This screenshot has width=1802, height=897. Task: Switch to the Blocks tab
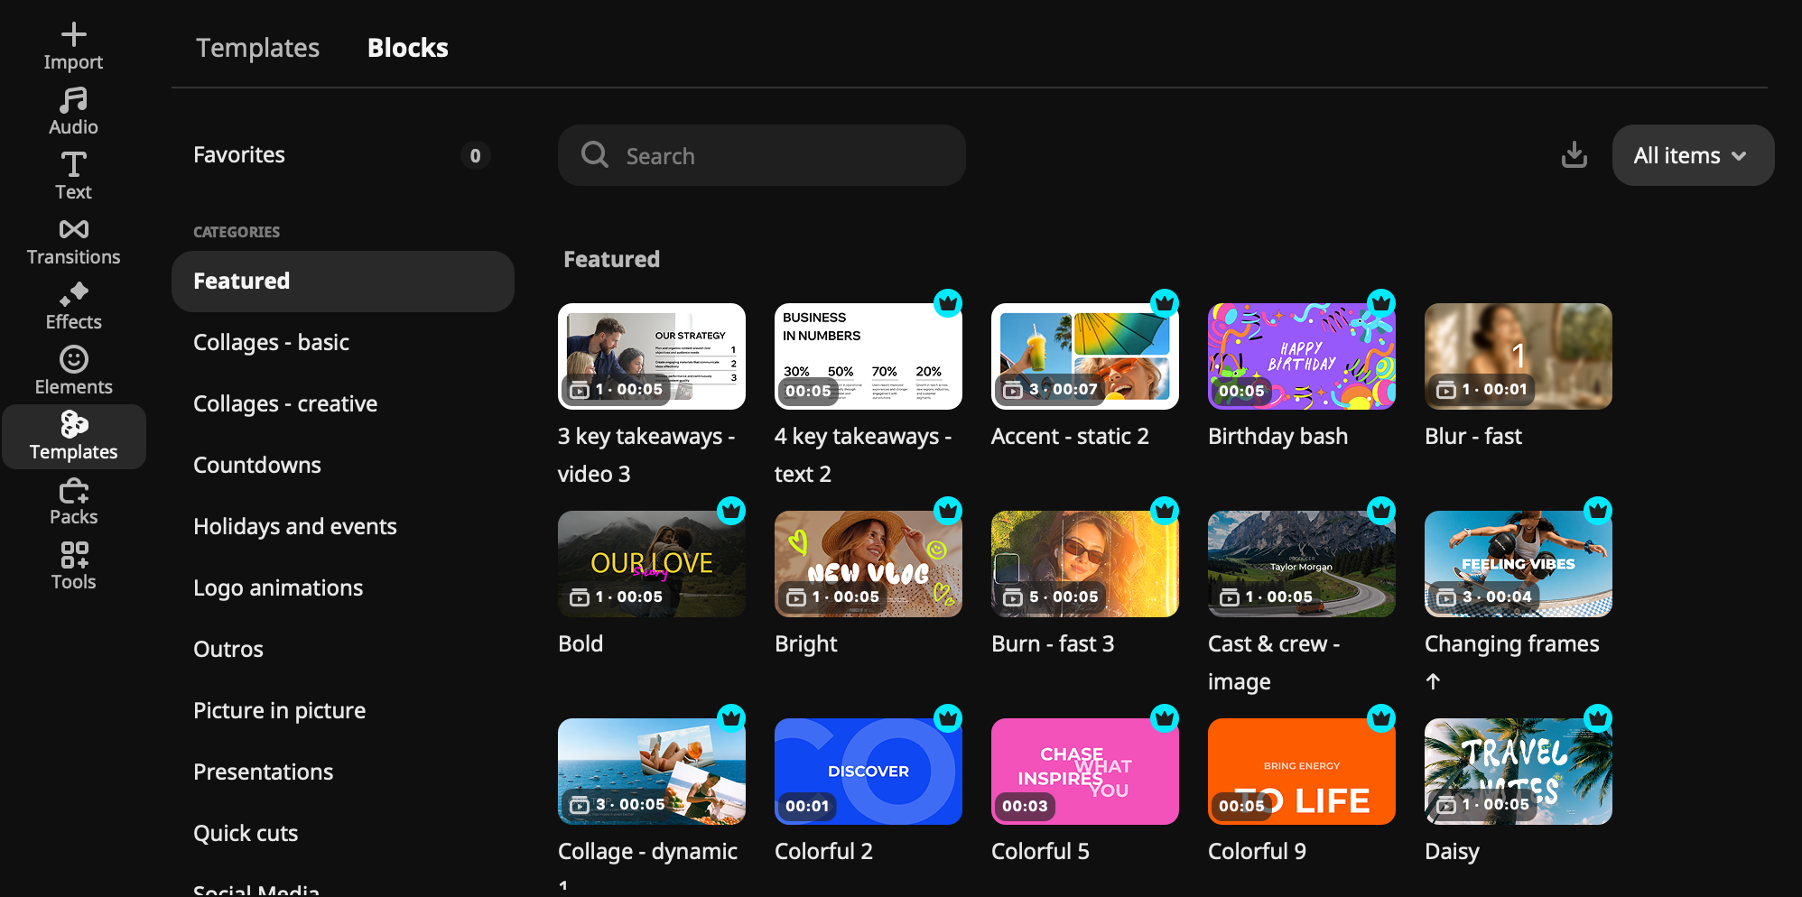[x=407, y=47]
